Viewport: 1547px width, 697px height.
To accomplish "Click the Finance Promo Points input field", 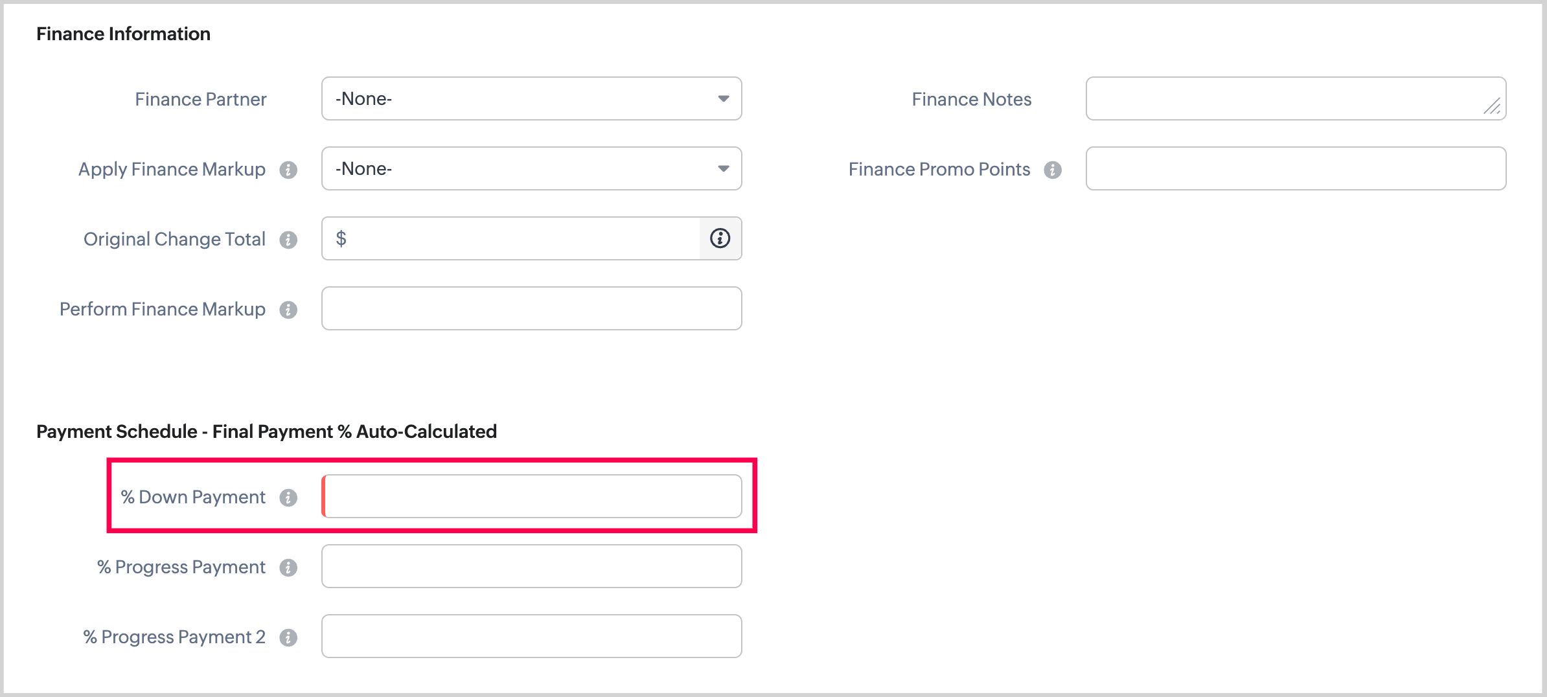I will 1296,168.
